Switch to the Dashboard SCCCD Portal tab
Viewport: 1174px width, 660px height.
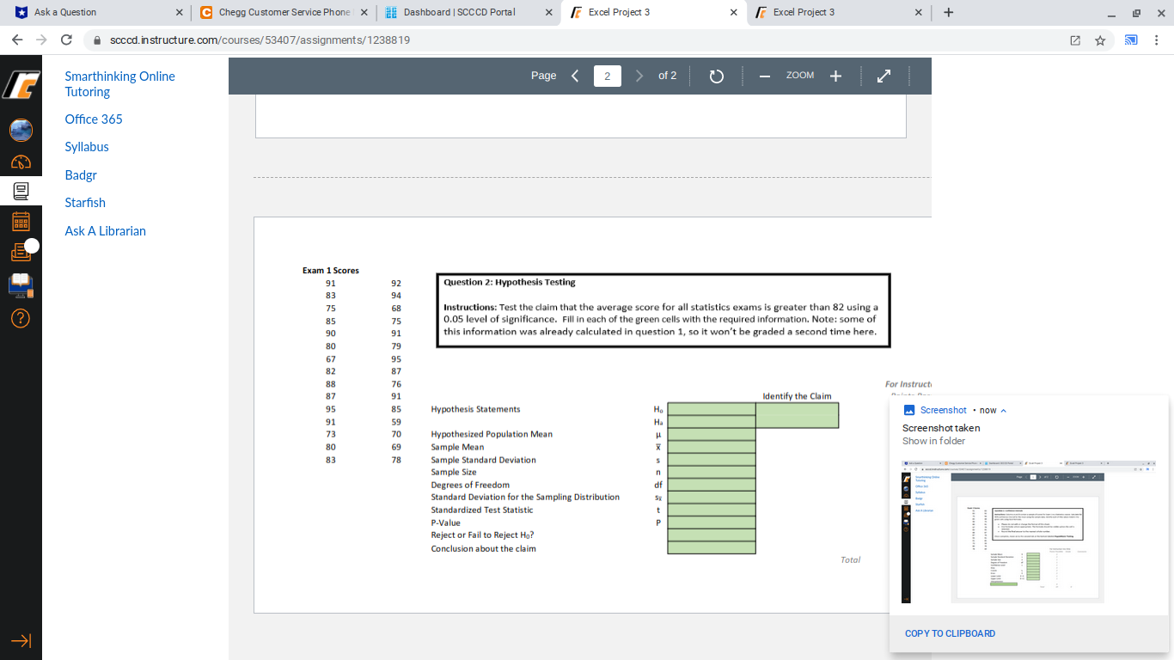[x=468, y=13]
